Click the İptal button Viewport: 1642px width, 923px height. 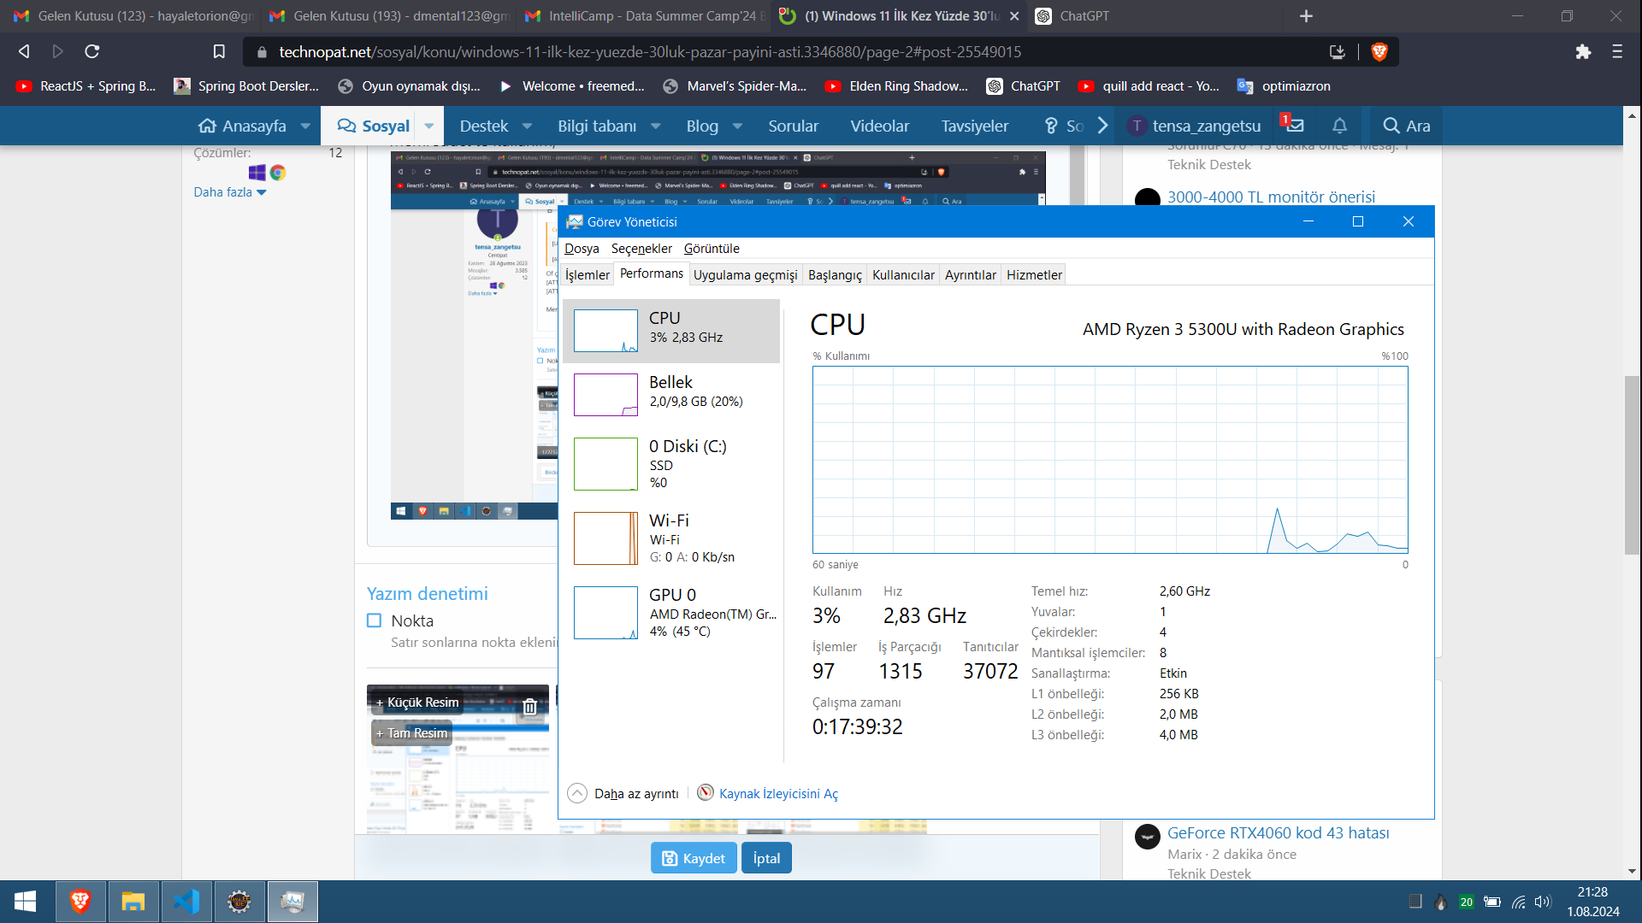tap(766, 858)
